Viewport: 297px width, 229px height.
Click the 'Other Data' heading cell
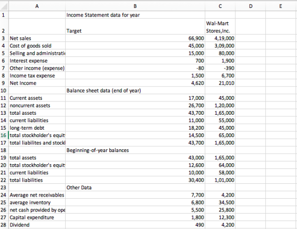pos(135,188)
